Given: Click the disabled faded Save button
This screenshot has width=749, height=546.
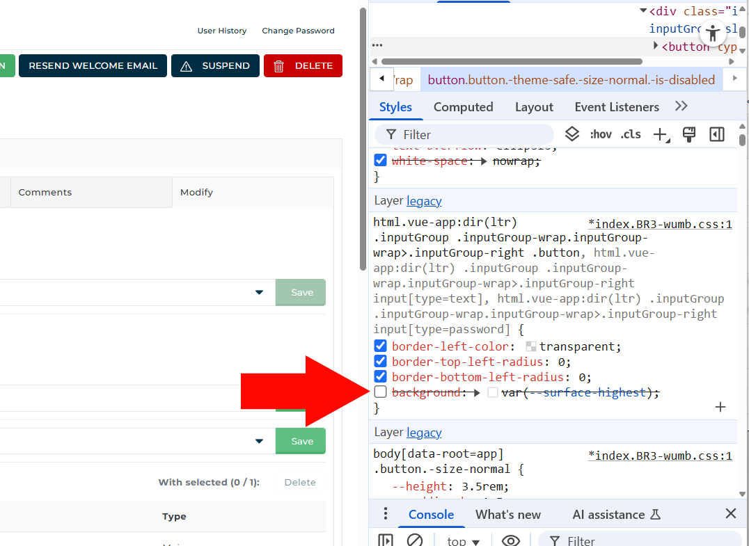Looking at the screenshot, I should (x=301, y=292).
